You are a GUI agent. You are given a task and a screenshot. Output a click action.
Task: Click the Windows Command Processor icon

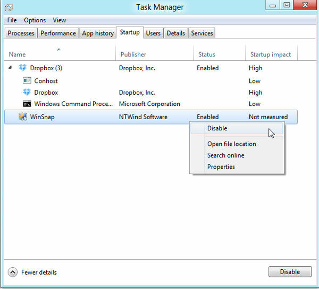click(27, 104)
